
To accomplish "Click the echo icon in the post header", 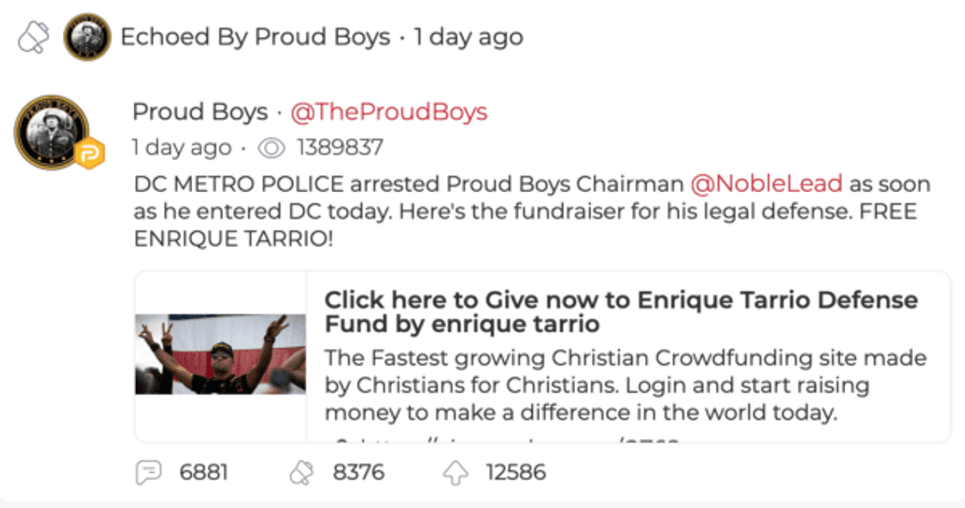I will point(33,37).
